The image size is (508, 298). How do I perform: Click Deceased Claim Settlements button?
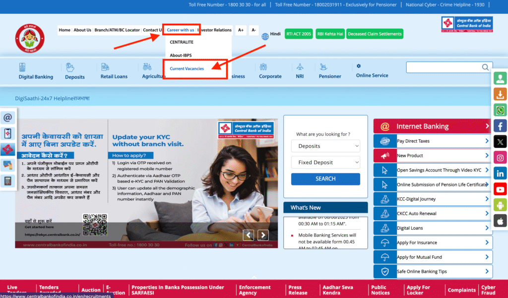[375, 34]
